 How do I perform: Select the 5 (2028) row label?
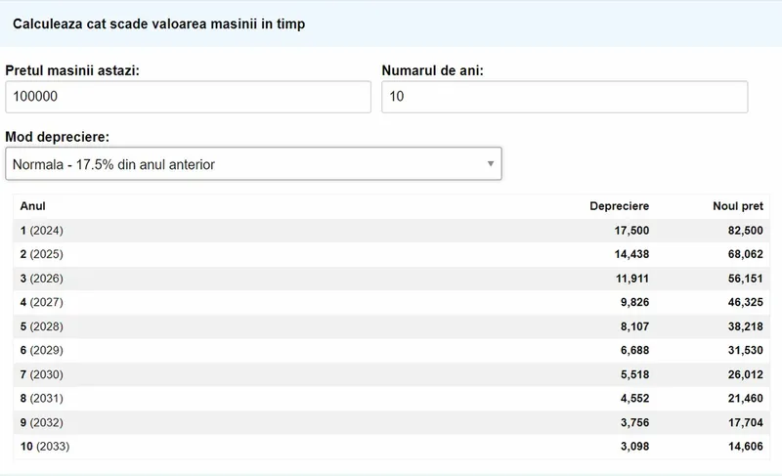[42, 326]
